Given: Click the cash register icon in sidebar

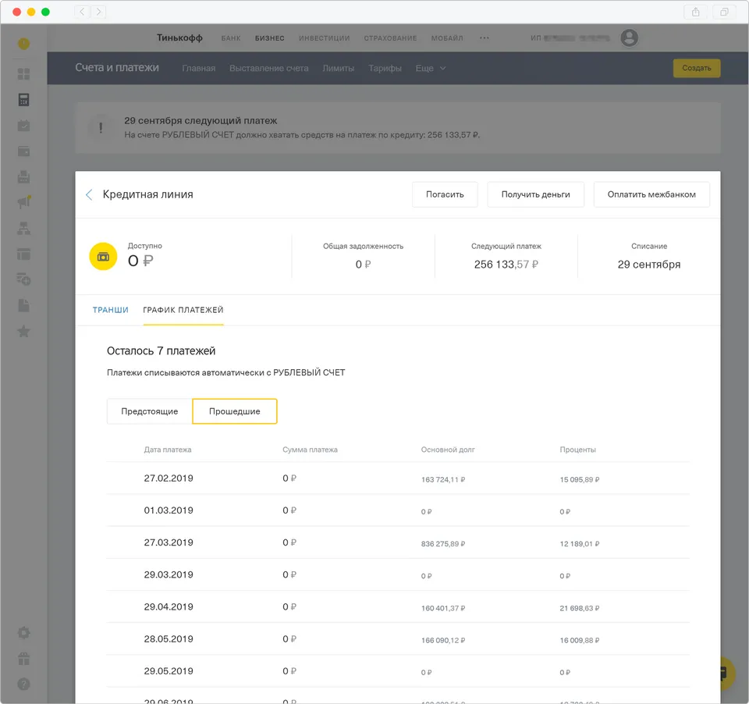Looking at the screenshot, I should click(x=23, y=177).
